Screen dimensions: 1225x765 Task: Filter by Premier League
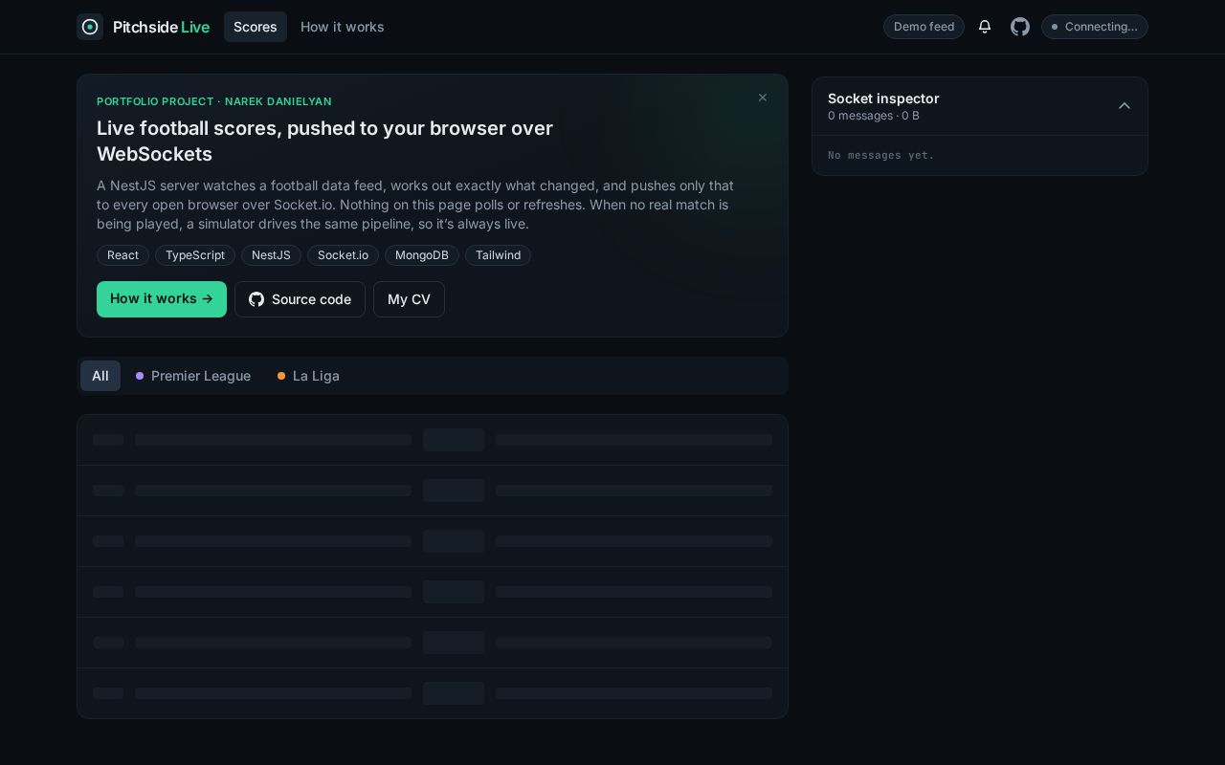193,376
